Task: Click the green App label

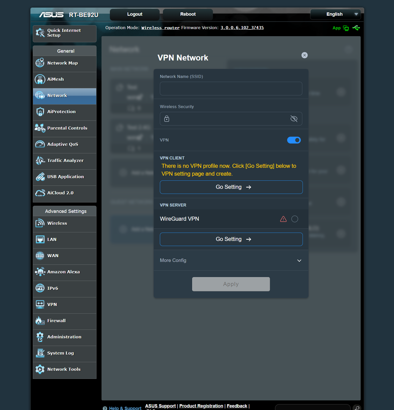Action: click(x=337, y=28)
